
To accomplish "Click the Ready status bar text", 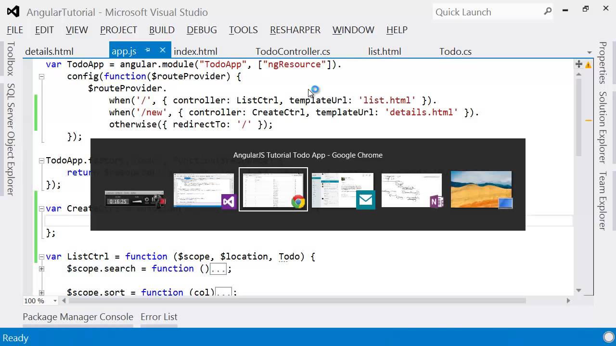I will point(15,338).
